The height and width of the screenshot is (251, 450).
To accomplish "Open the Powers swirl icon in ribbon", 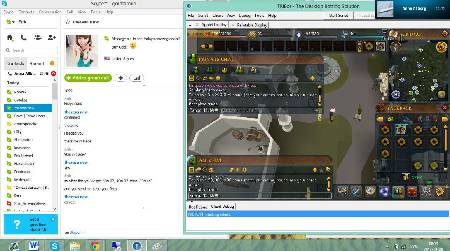I will [x=384, y=191].
